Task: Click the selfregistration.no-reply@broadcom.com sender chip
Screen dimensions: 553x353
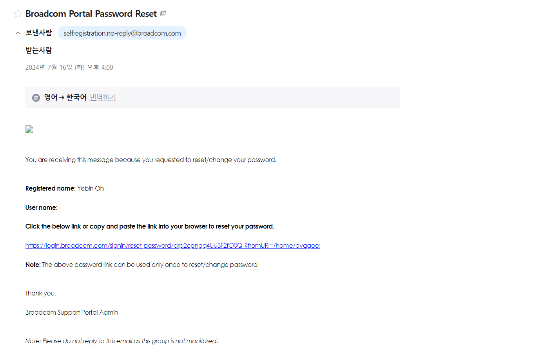Action: (122, 33)
